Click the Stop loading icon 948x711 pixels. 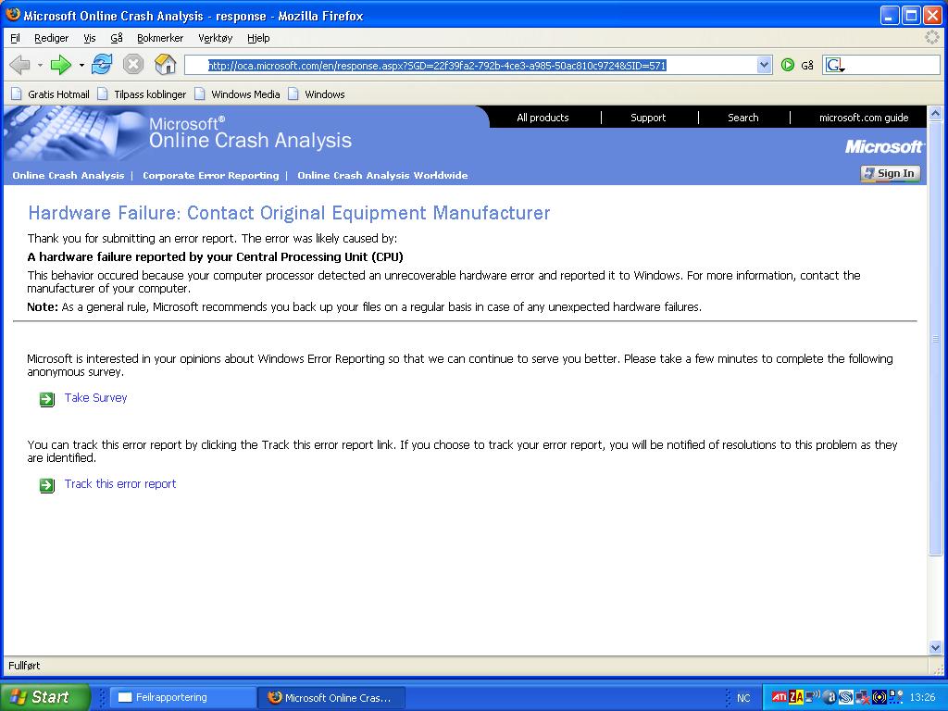coord(133,64)
